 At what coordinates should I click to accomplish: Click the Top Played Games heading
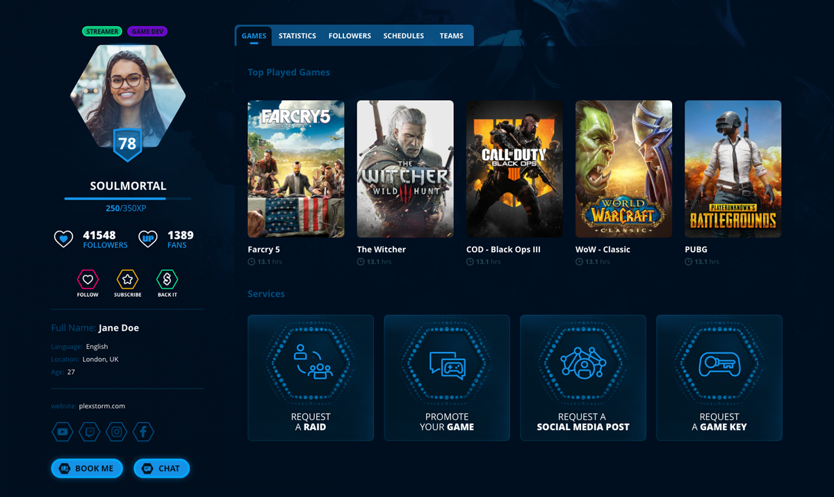[x=289, y=72]
